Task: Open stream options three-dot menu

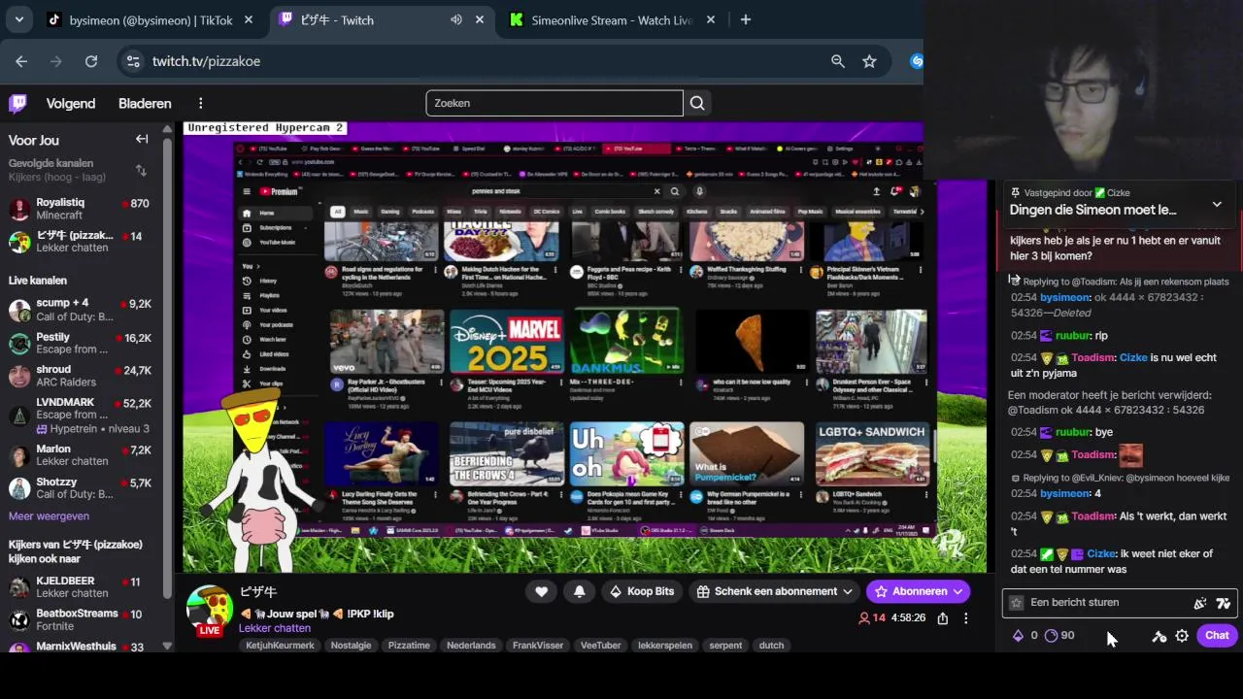Action: 965,617
